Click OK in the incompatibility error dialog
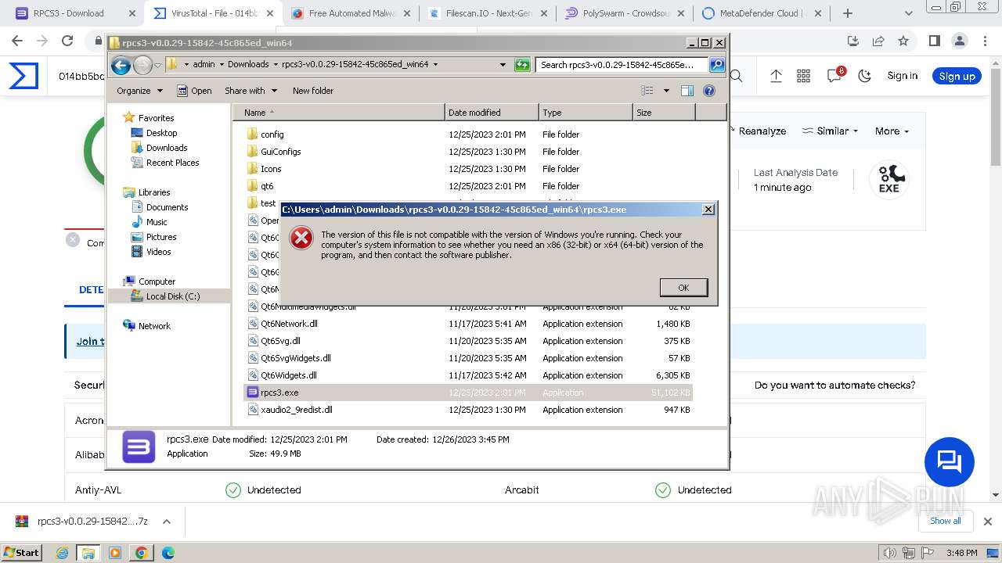Image resolution: width=1002 pixels, height=563 pixels. pos(683,288)
